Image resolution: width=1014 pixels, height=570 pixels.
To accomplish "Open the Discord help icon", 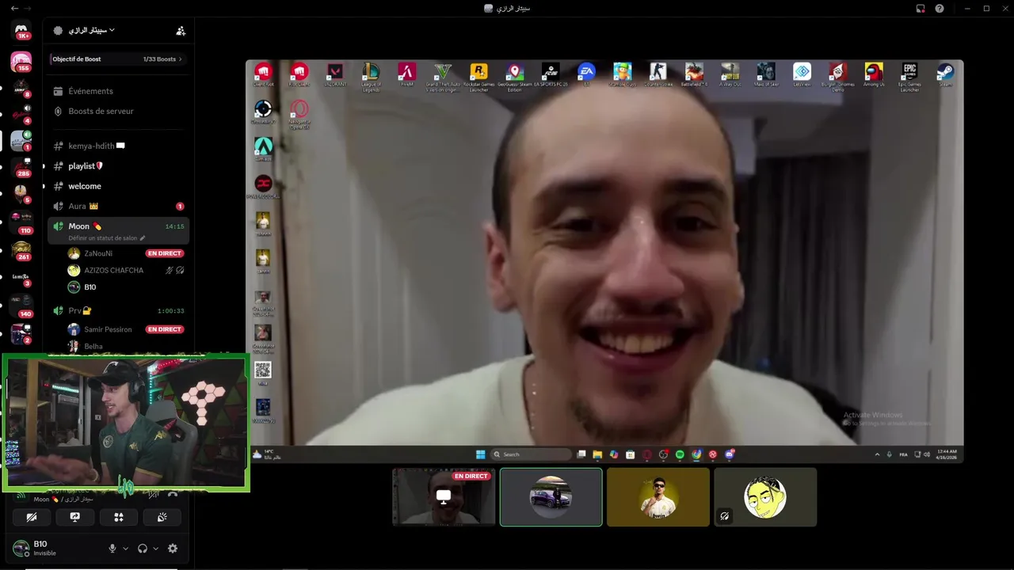I will point(940,8).
